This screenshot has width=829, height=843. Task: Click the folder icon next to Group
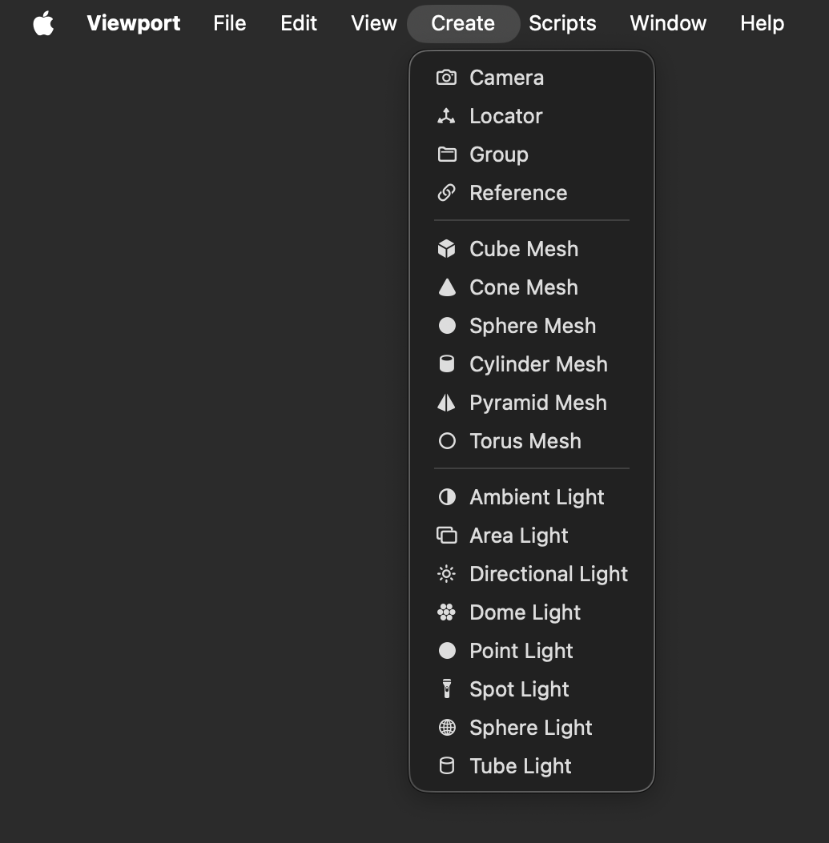click(446, 155)
